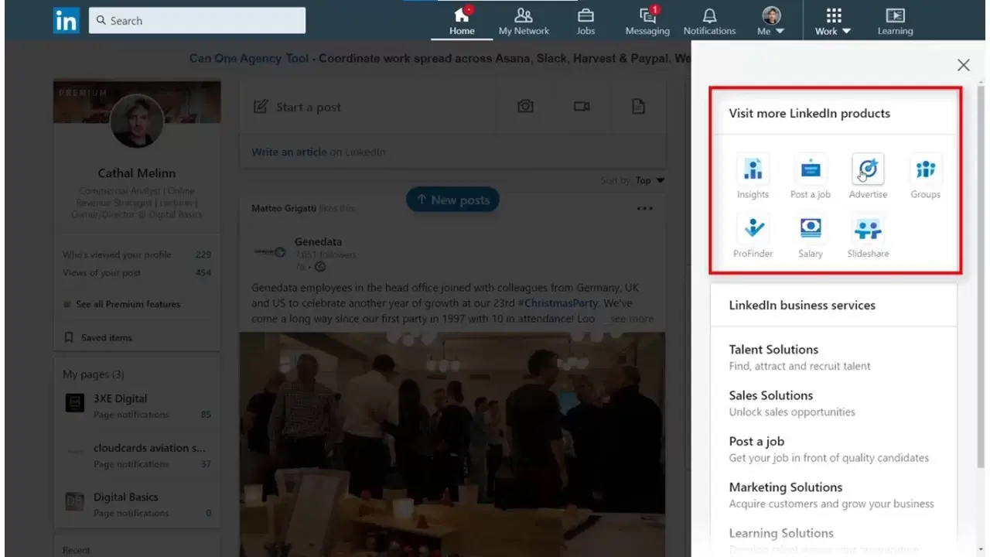Open the 3XE Digital page
The image size is (990, 557).
(120, 398)
